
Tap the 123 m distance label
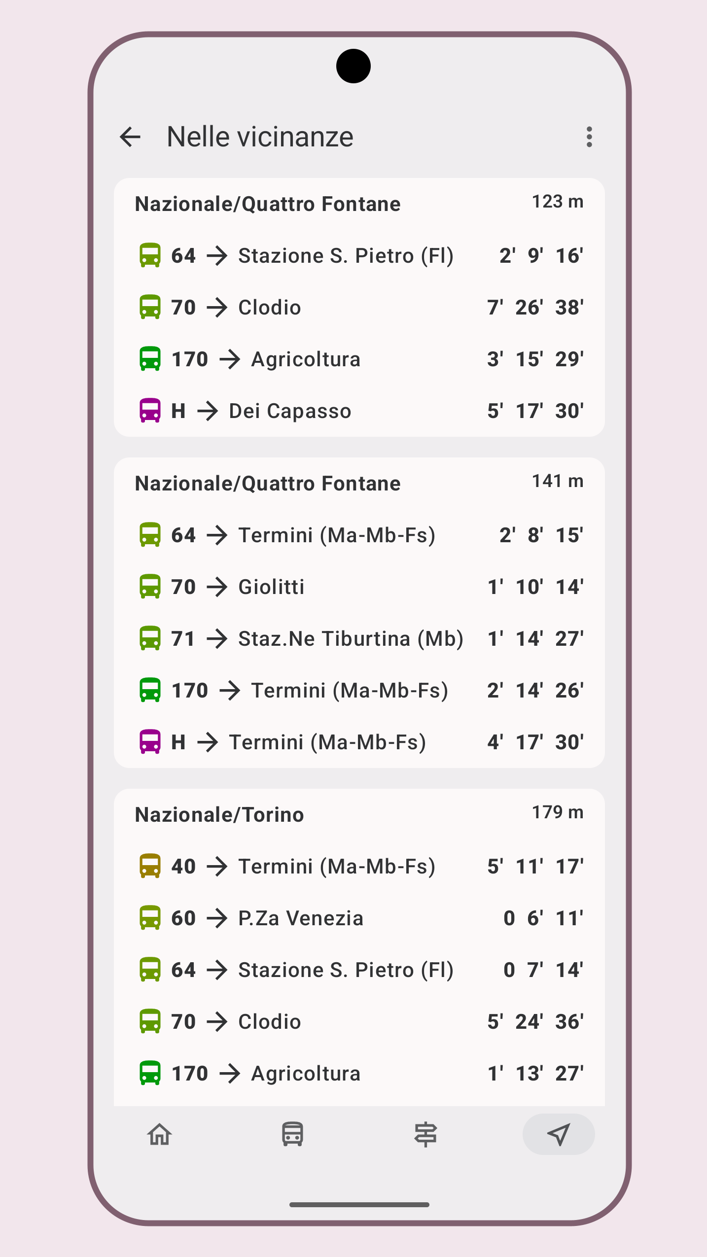click(557, 202)
